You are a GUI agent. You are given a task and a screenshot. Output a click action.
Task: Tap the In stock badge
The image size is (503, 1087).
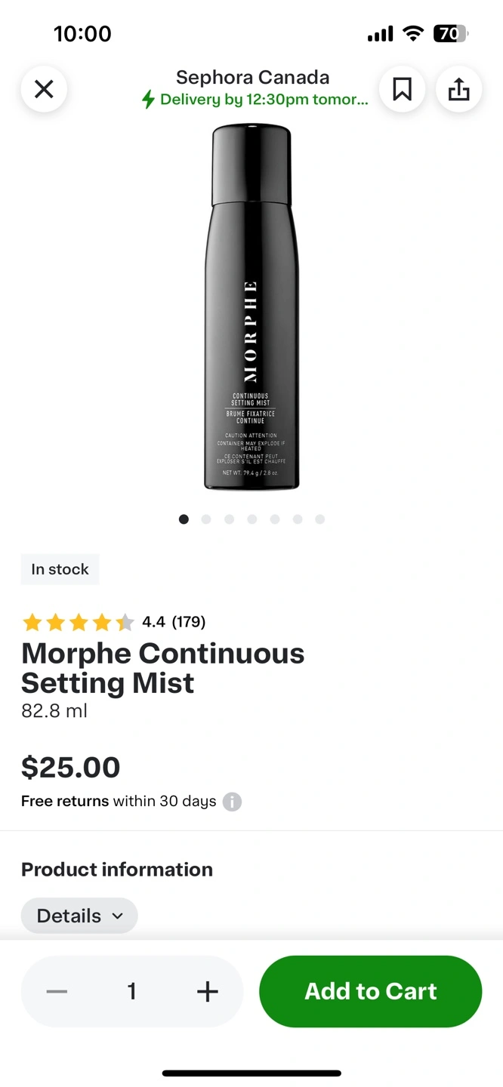coord(60,569)
